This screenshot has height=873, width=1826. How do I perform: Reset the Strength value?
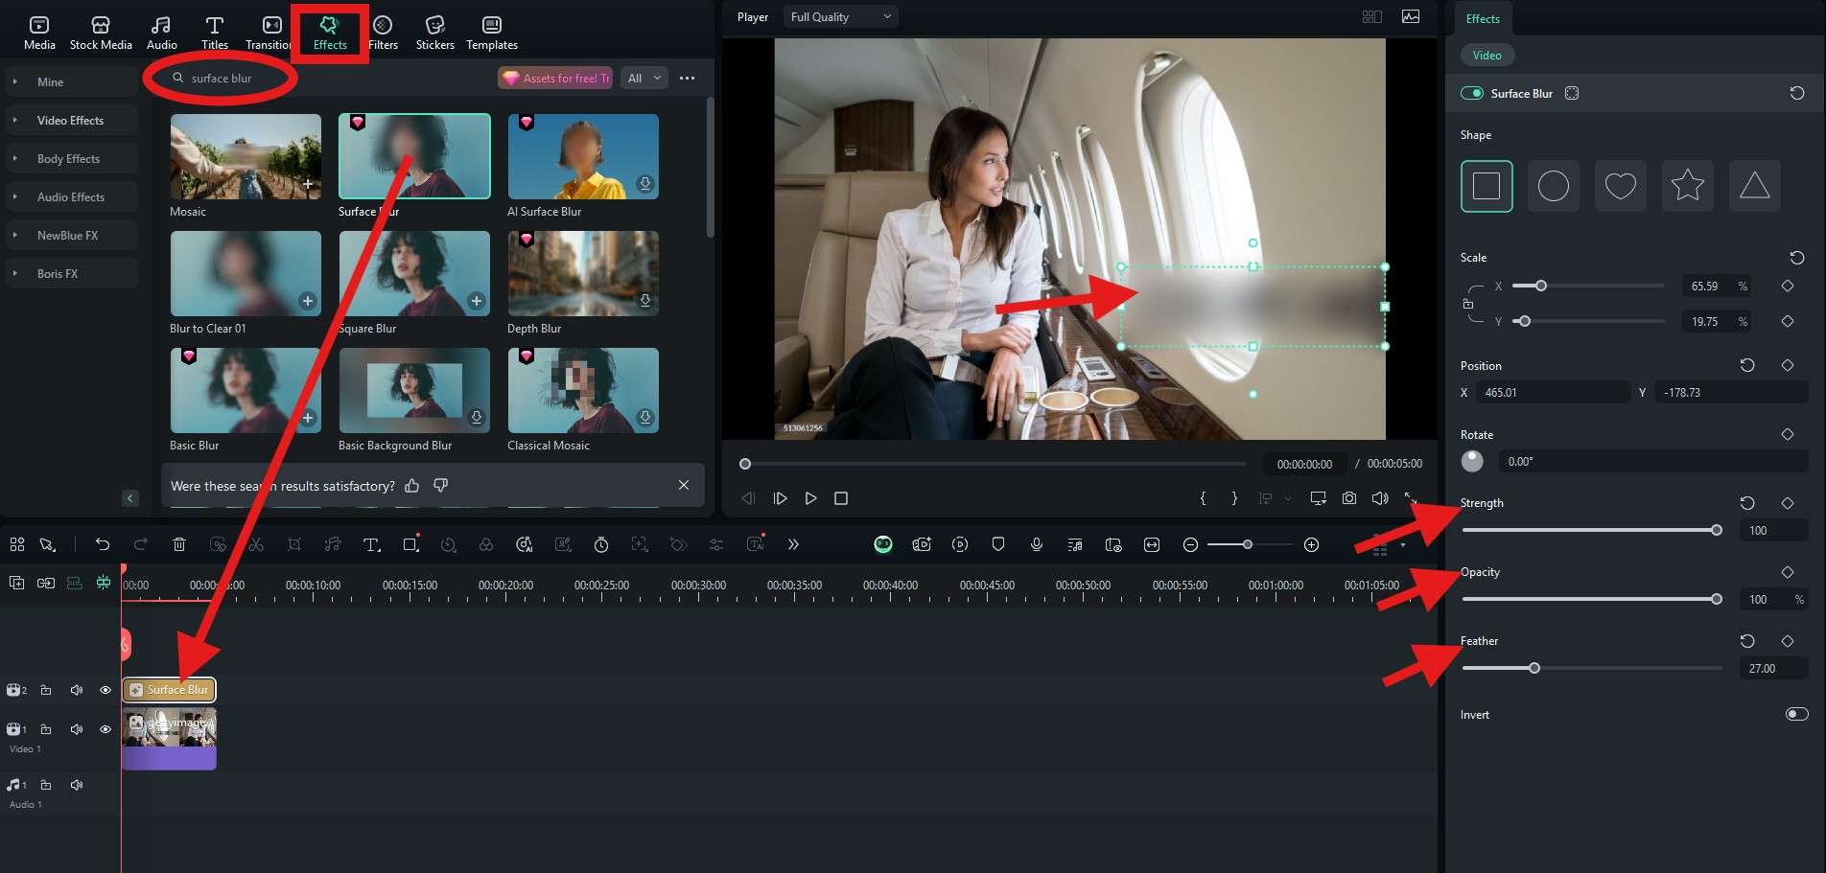point(1747,503)
